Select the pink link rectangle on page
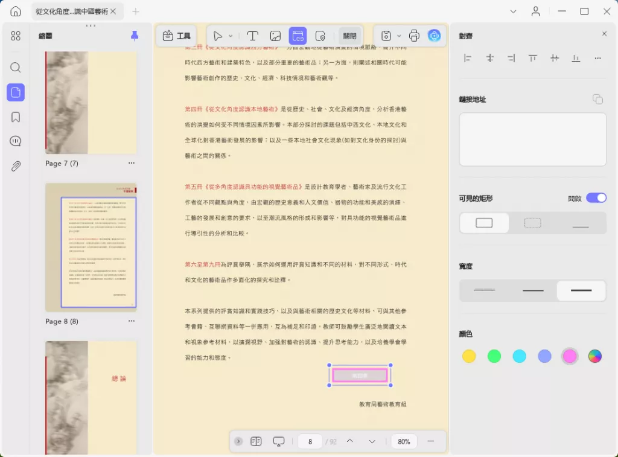 click(x=360, y=375)
